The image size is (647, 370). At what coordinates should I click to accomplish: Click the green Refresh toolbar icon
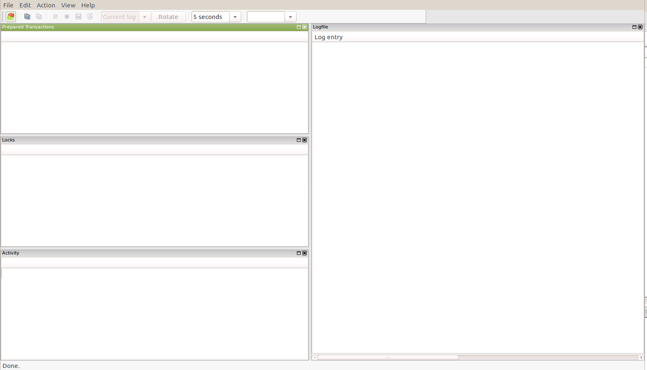(x=11, y=16)
